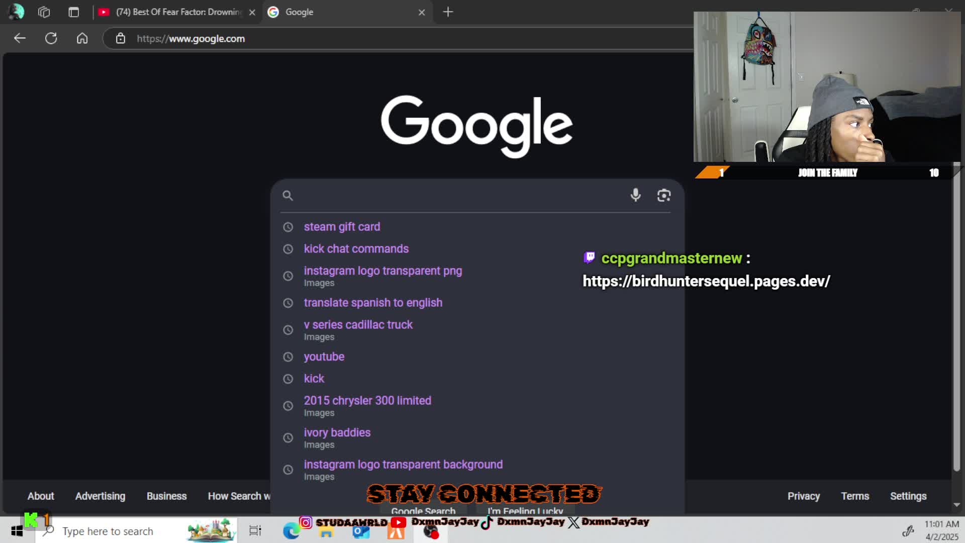Image resolution: width=965 pixels, height=543 pixels.
Task: View site info lock icon
Action: (120, 38)
